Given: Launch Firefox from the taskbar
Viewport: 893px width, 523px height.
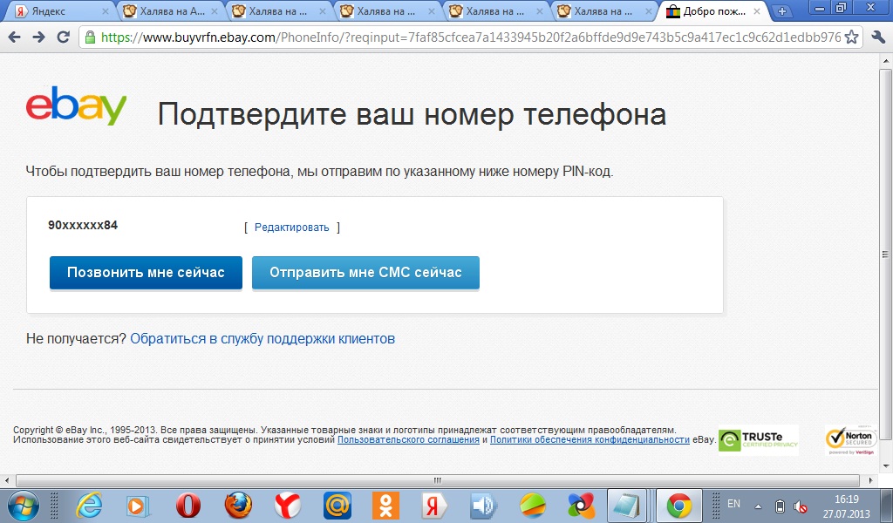Looking at the screenshot, I should click(237, 505).
